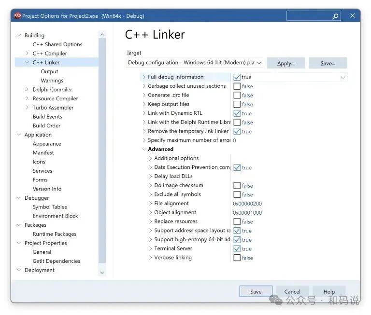Click the tree scrollbar down arrow
Image resolution: width=371 pixels, height=315 pixels.
click(102, 273)
